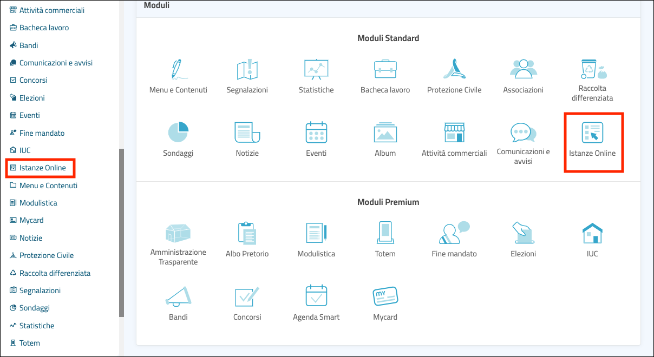Click the Concorsi module label
This screenshot has width=654, height=357.
click(x=247, y=317)
